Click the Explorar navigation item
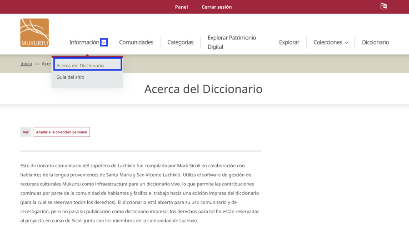409x234 pixels. click(x=289, y=42)
